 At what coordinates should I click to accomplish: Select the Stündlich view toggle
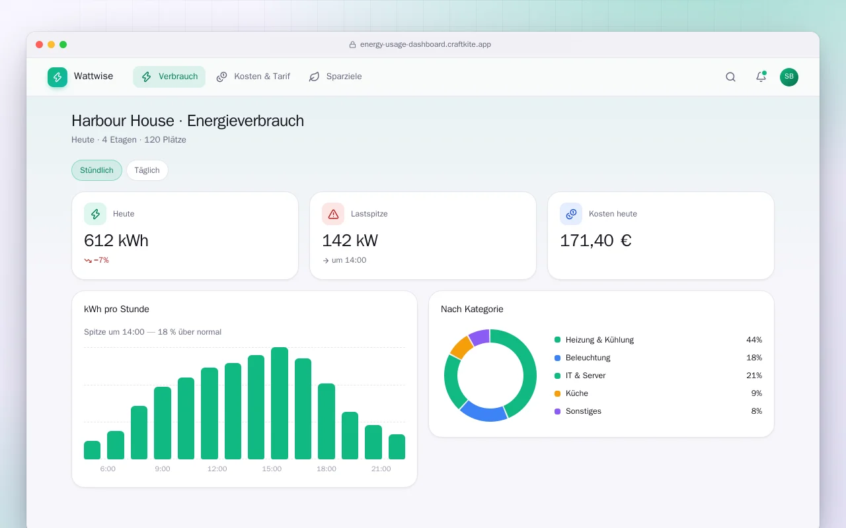point(96,170)
